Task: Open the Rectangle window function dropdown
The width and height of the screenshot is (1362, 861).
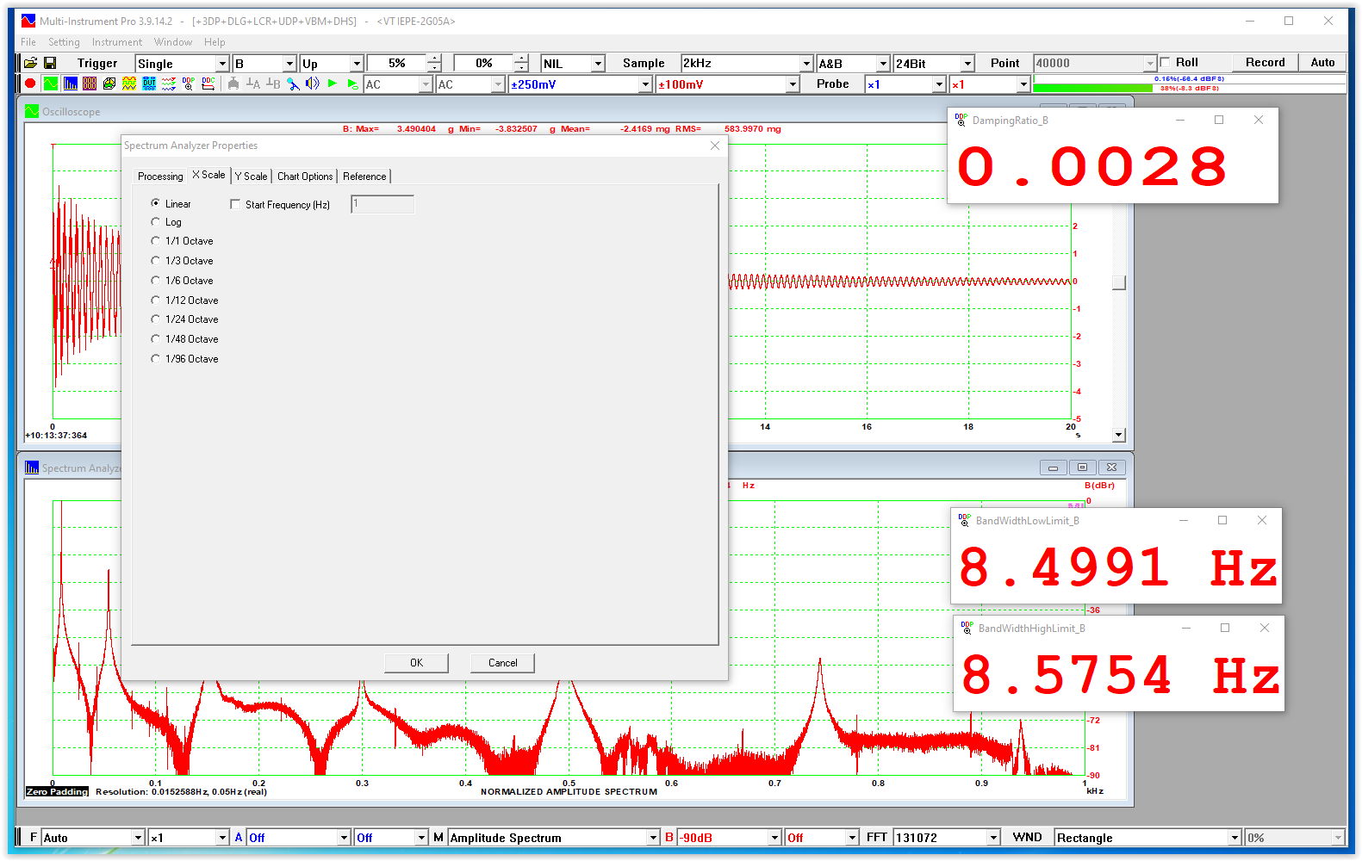Action: point(1235,838)
